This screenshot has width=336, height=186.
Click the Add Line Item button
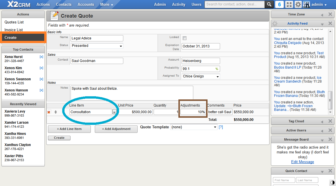click(x=69, y=129)
